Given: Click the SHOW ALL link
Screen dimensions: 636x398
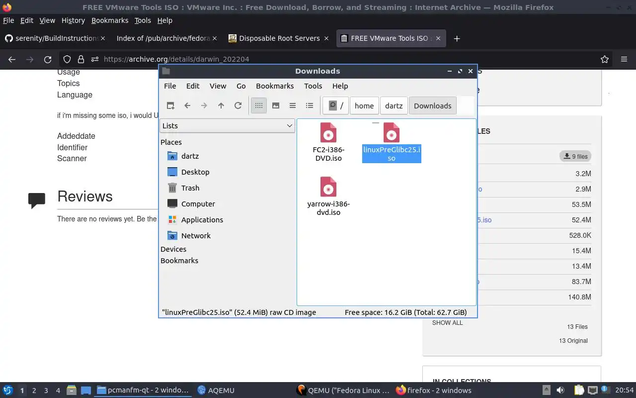Looking at the screenshot, I should coord(447,323).
